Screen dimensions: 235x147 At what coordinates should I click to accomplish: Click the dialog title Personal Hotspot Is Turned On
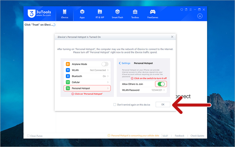[79, 37]
